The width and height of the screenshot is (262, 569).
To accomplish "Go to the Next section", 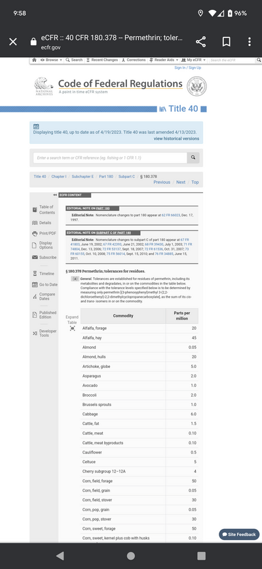I will (181, 182).
